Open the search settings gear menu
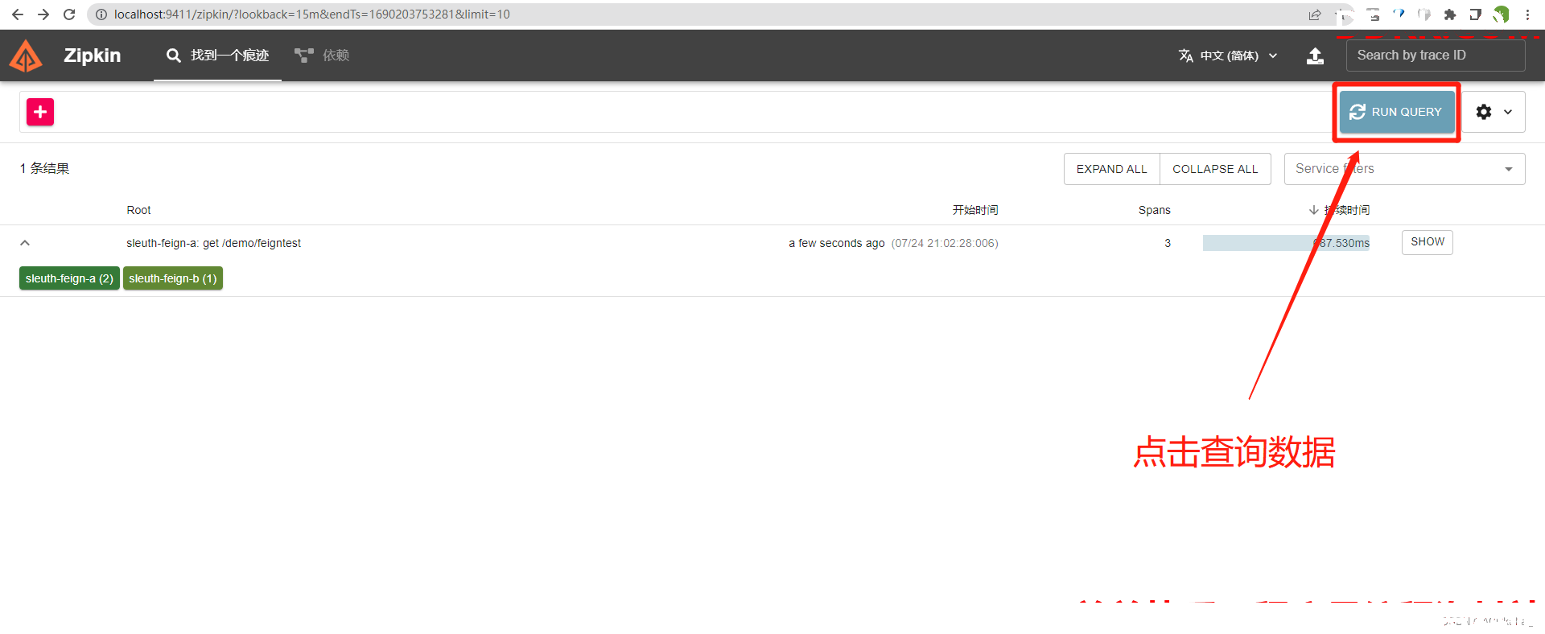The height and width of the screenshot is (634, 1545). coord(1493,112)
